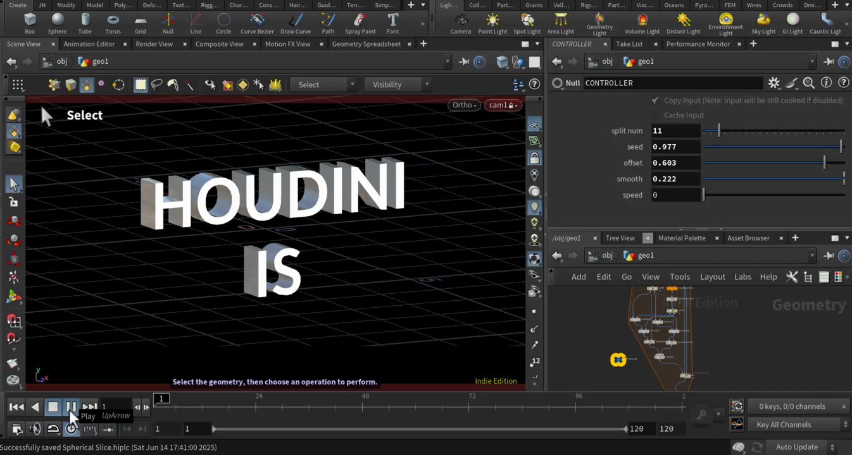Create a Grid from the shelf
The width and height of the screenshot is (852, 455).
141,23
